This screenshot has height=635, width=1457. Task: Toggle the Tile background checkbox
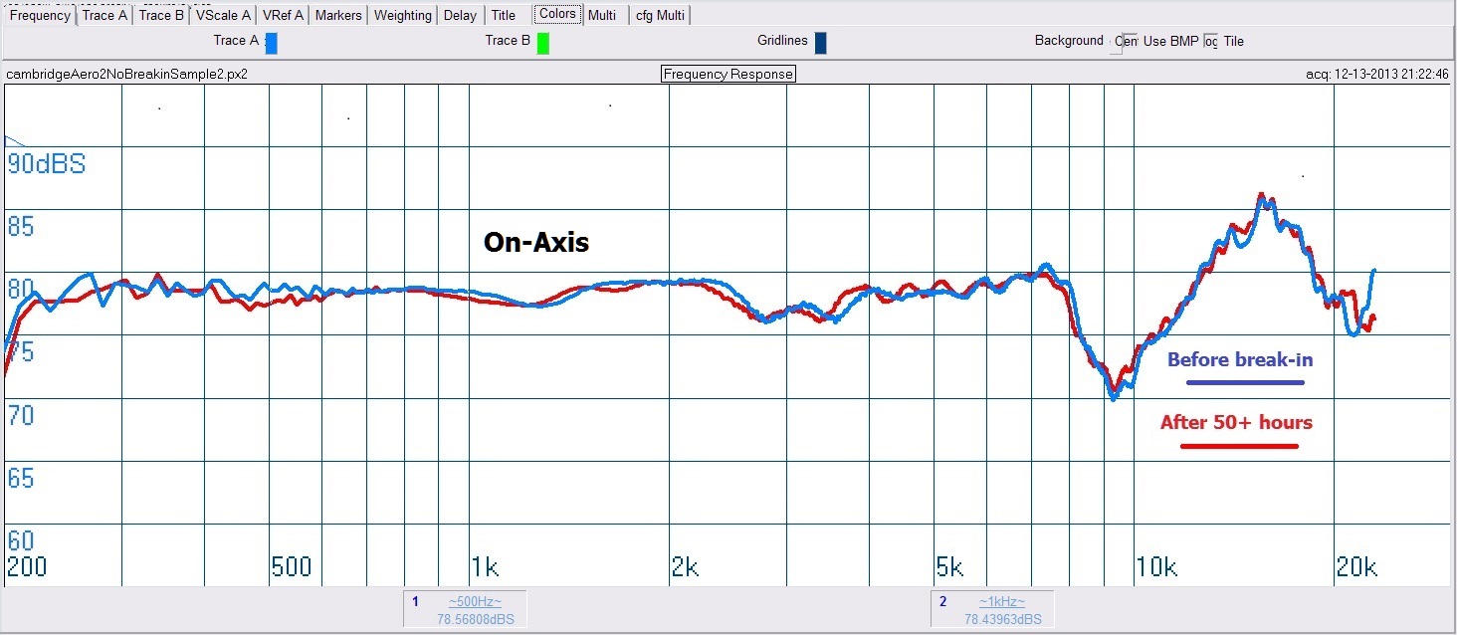[1210, 42]
